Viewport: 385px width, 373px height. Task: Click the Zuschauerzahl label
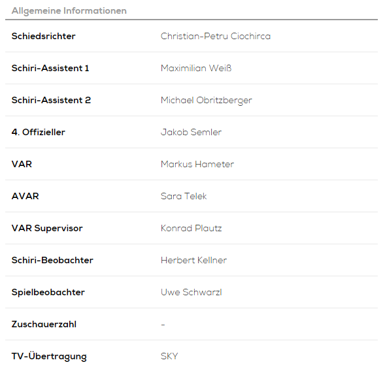44,325
